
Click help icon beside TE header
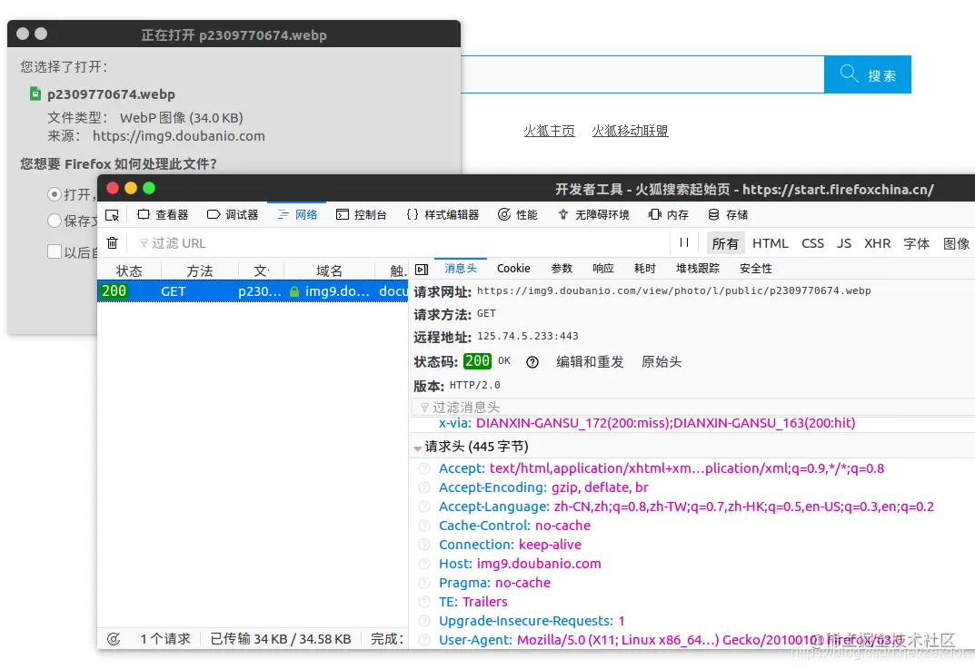[424, 602]
